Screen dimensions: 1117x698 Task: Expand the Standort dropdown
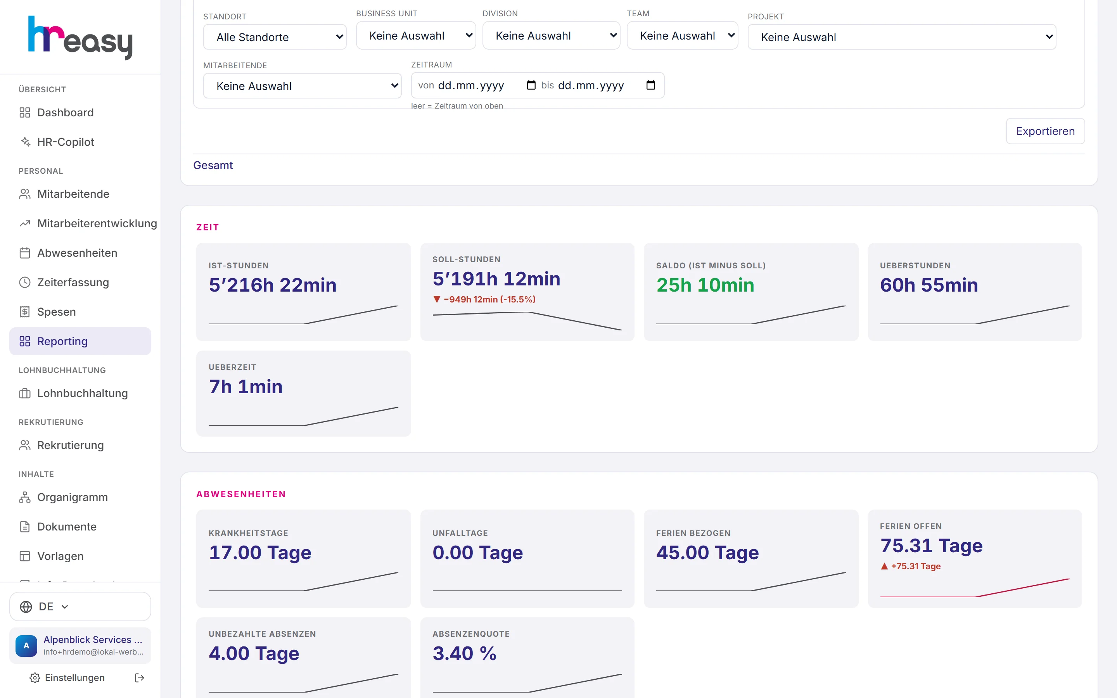pos(275,37)
